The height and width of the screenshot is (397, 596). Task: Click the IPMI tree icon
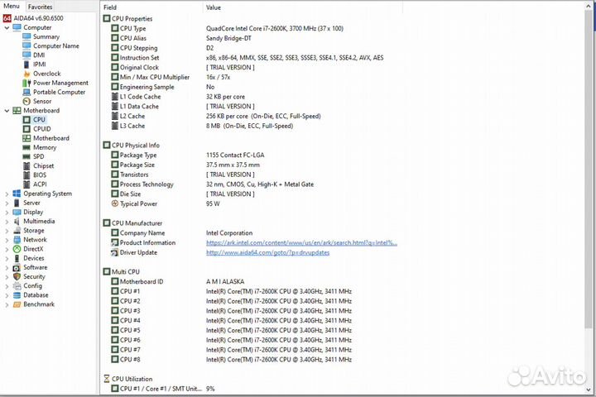[26, 65]
